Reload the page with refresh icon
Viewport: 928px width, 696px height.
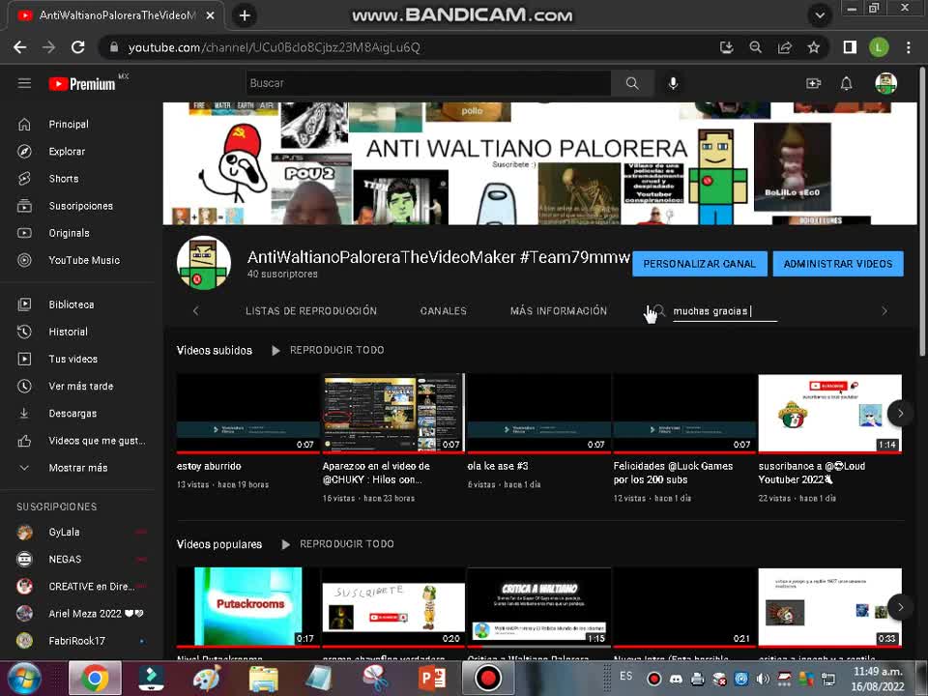(x=77, y=47)
